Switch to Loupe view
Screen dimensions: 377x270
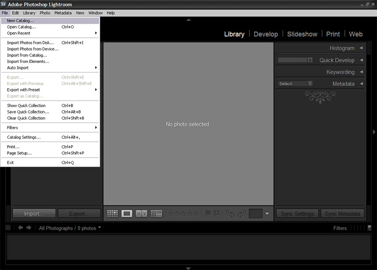(127, 214)
